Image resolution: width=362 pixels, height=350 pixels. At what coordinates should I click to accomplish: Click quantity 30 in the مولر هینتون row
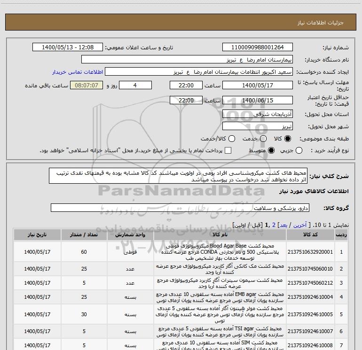[x=84, y=314]
